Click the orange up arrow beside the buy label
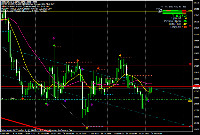Screen dimensions: 200x135 click(23, 99)
